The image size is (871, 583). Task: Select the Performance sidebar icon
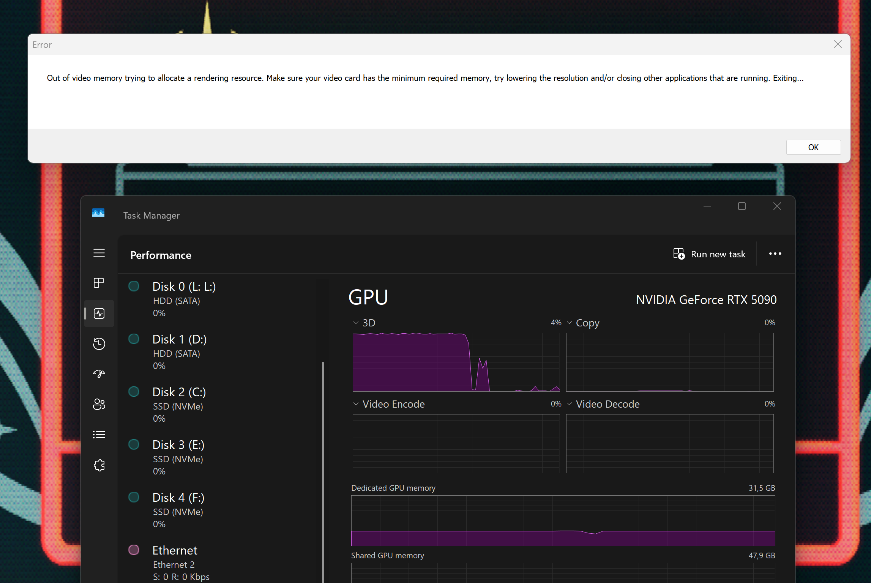[99, 314]
